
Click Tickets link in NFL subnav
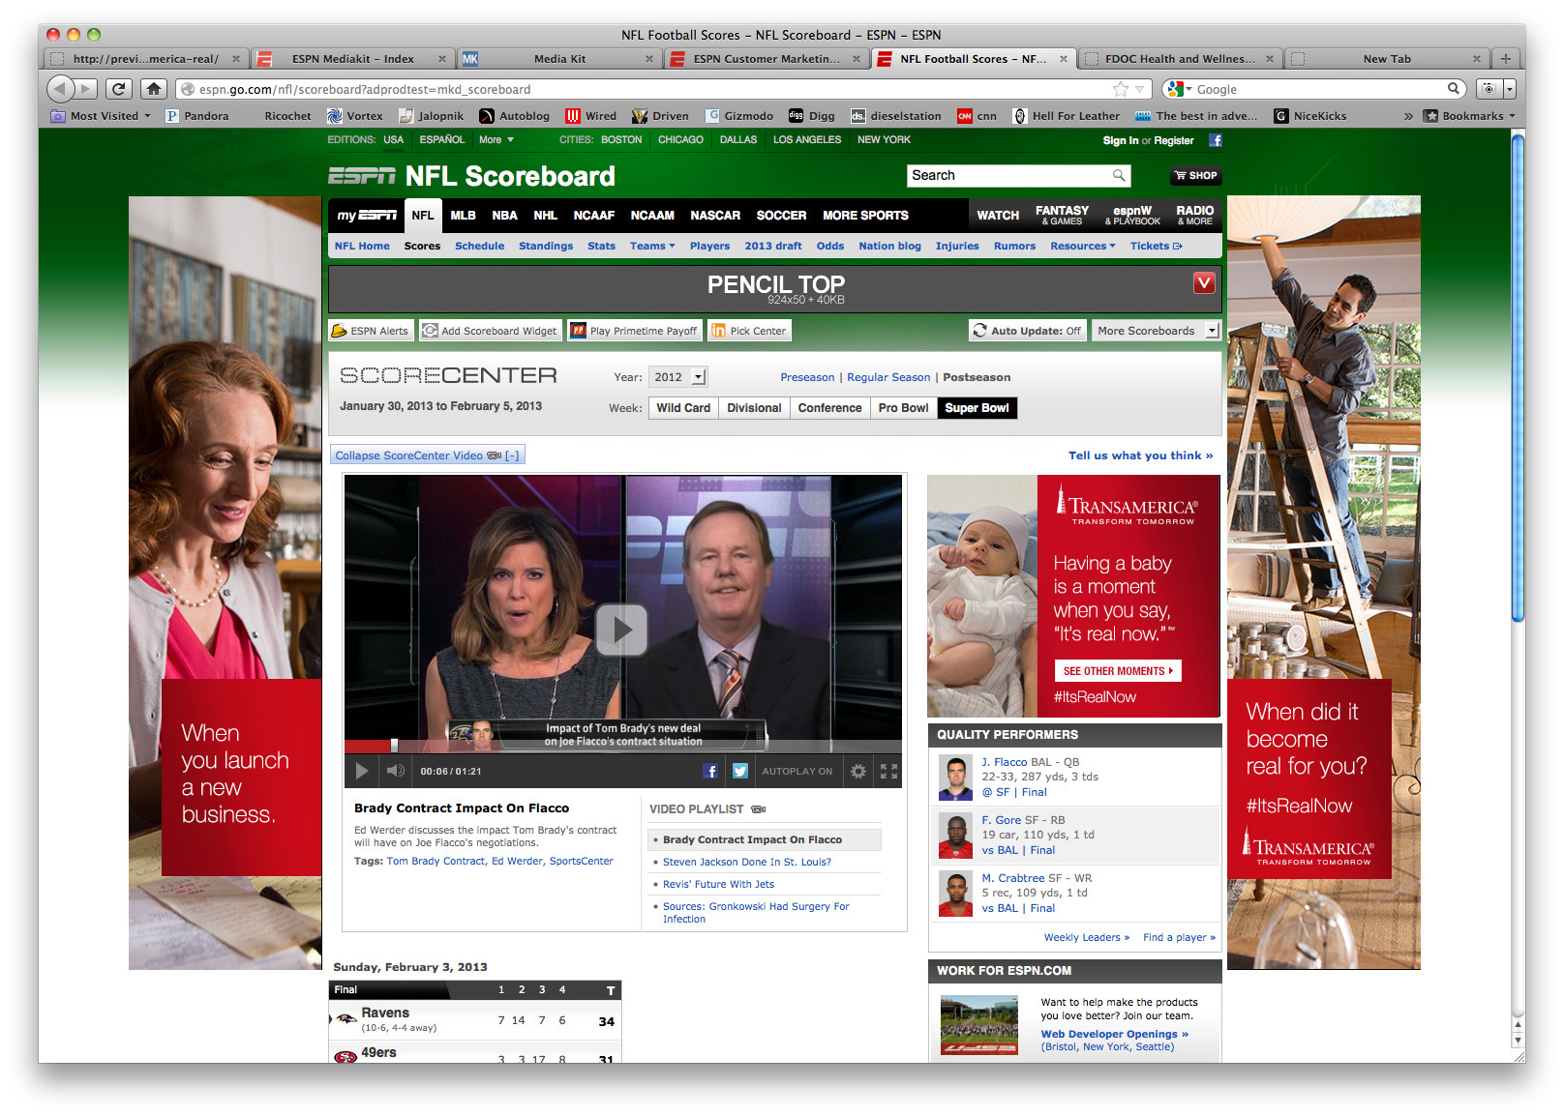tap(1156, 246)
